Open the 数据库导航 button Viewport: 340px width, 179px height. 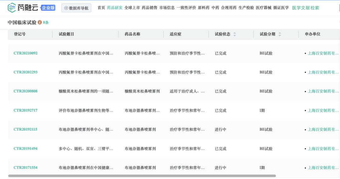point(76,8)
